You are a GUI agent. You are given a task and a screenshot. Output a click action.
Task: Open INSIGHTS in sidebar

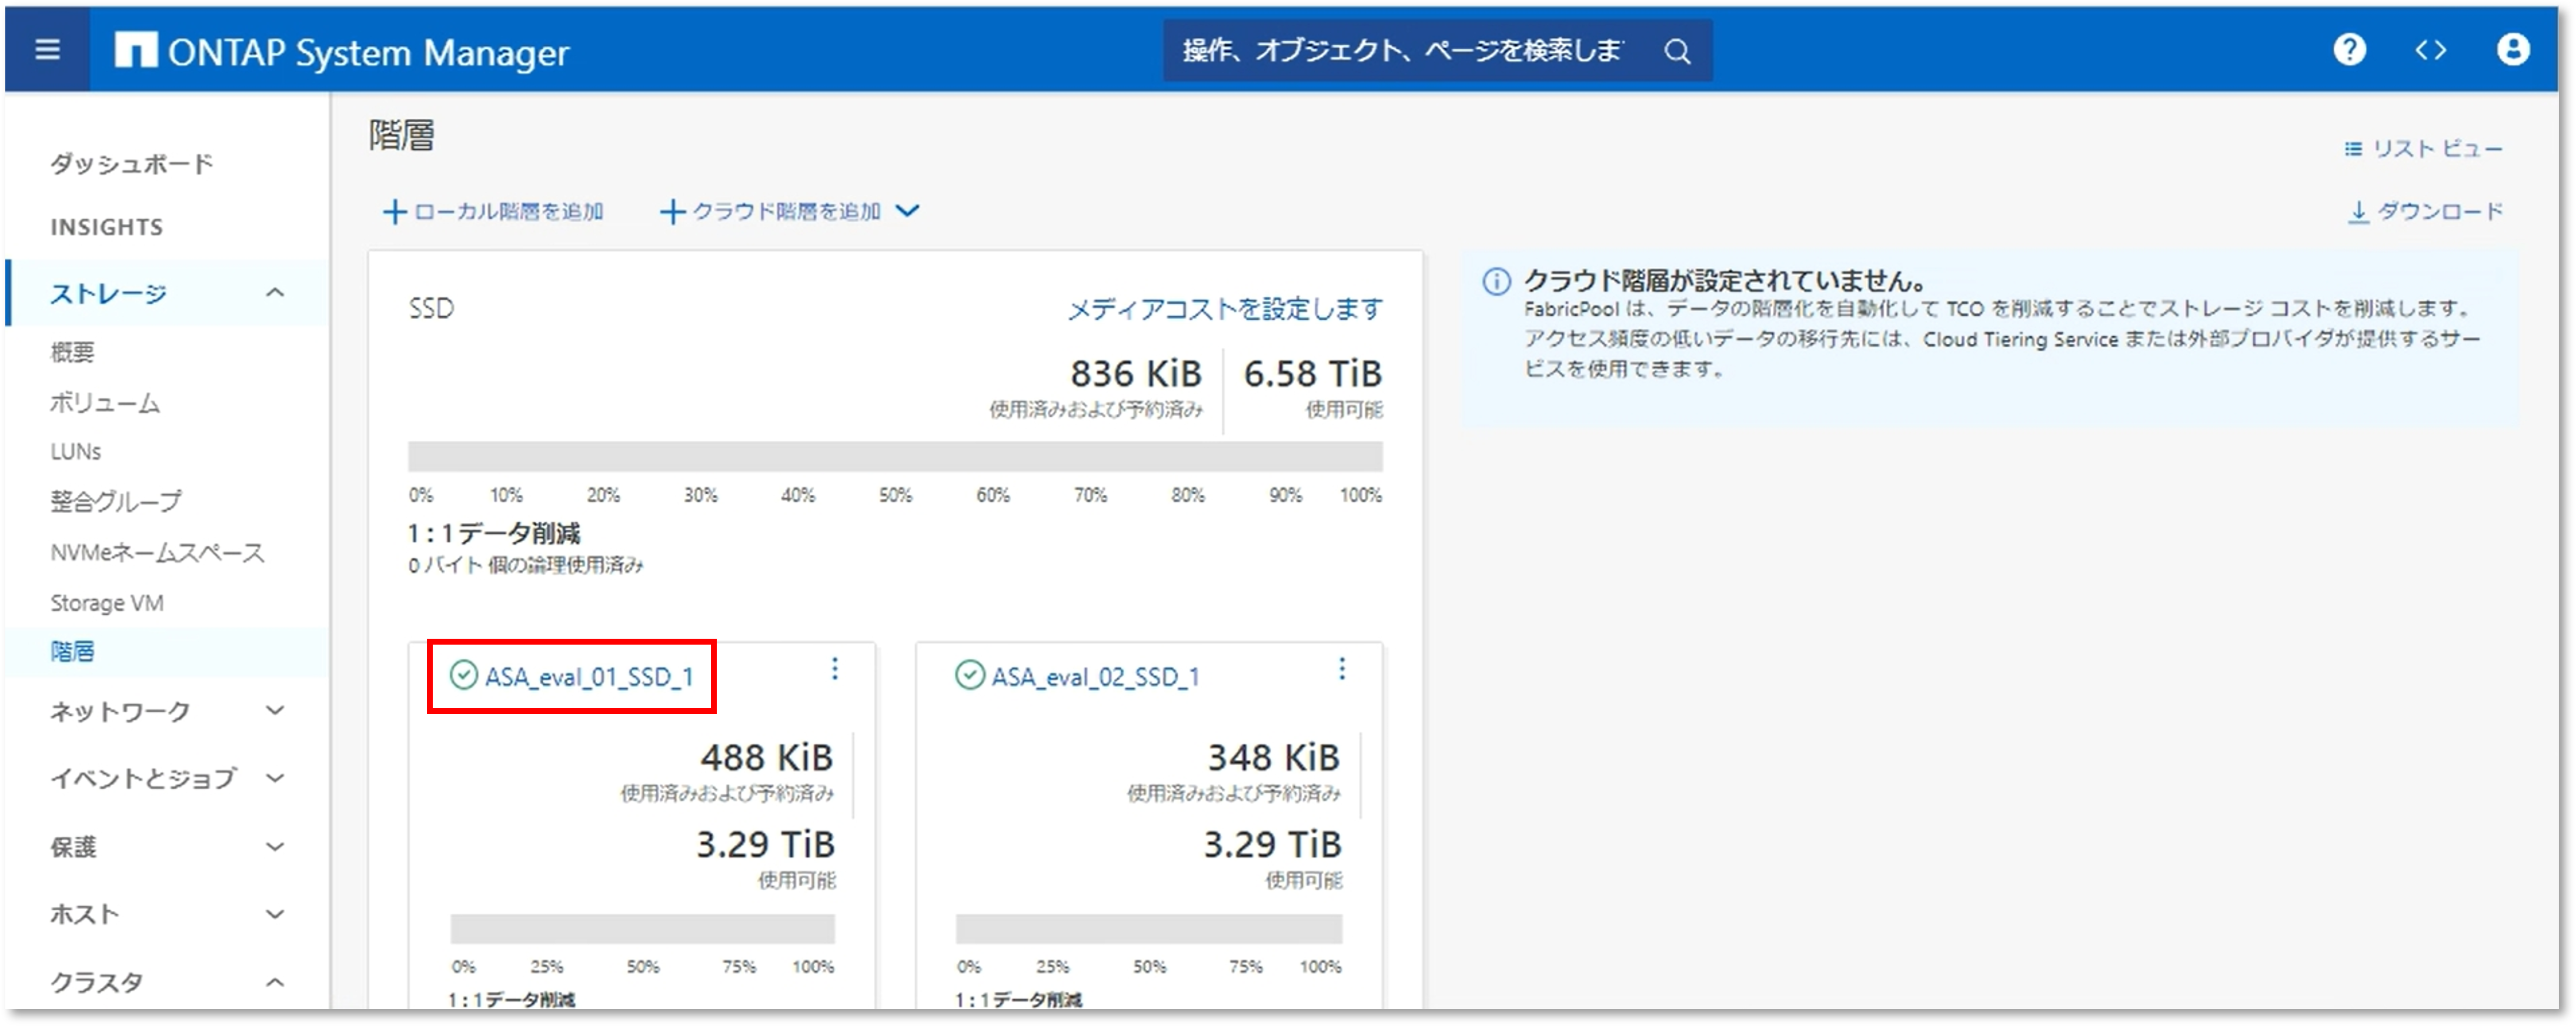(107, 228)
